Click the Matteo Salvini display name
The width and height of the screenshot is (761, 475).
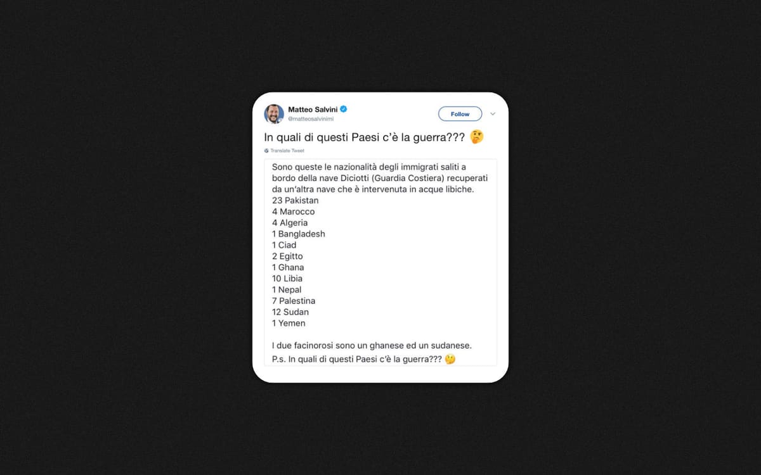point(313,109)
